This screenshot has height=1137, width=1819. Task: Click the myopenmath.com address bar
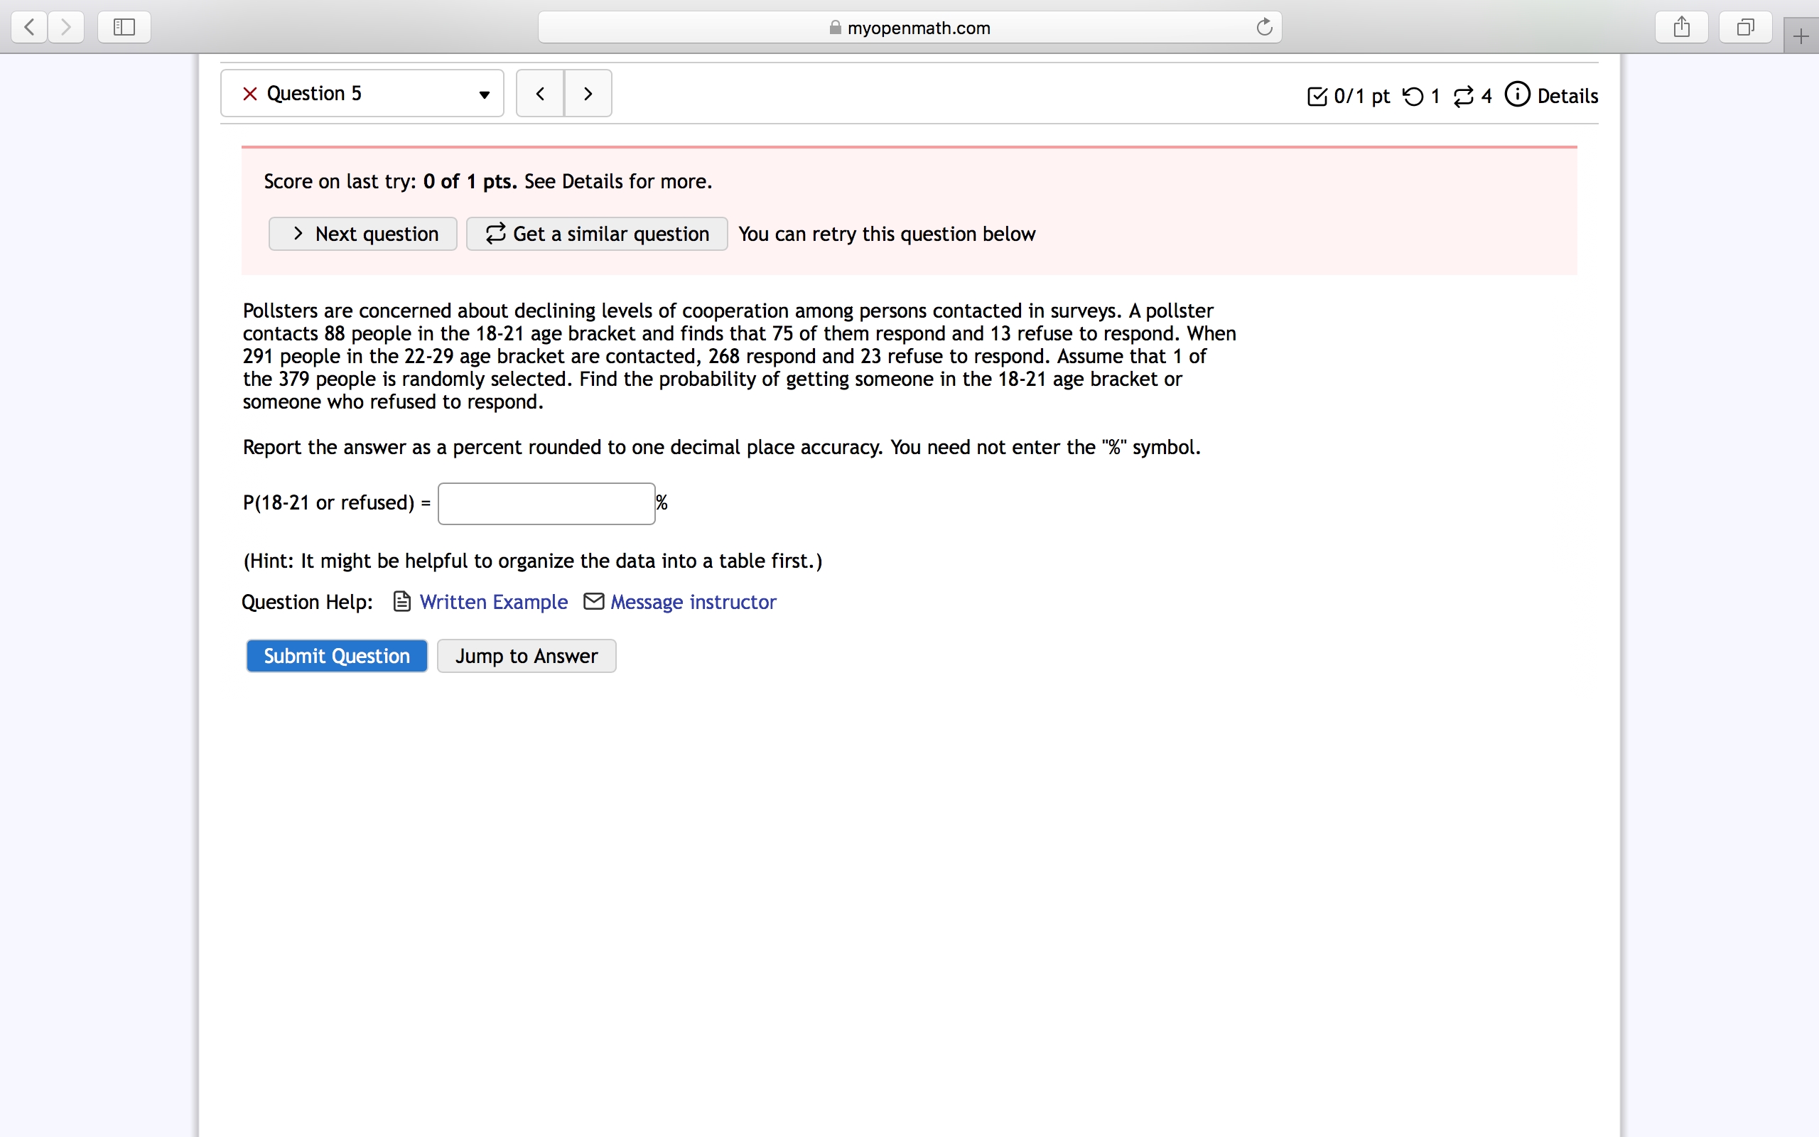(909, 28)
